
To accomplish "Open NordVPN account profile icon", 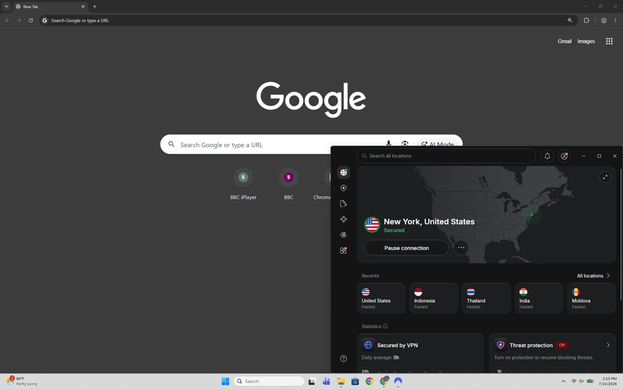I will coord(564,156).
